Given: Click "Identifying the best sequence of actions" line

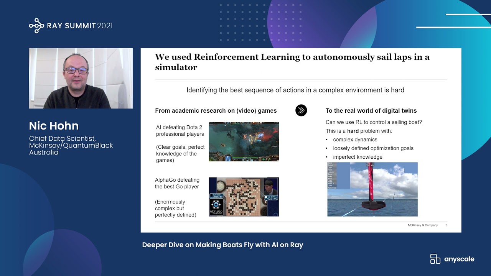Looking at the screenshot, I should [295, 90].
